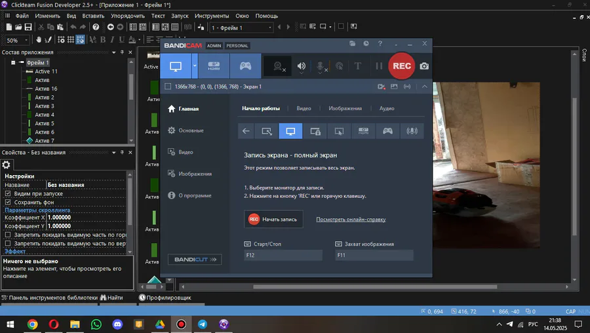Open Видео settings in Bandicam sidebar

(180, 152)
